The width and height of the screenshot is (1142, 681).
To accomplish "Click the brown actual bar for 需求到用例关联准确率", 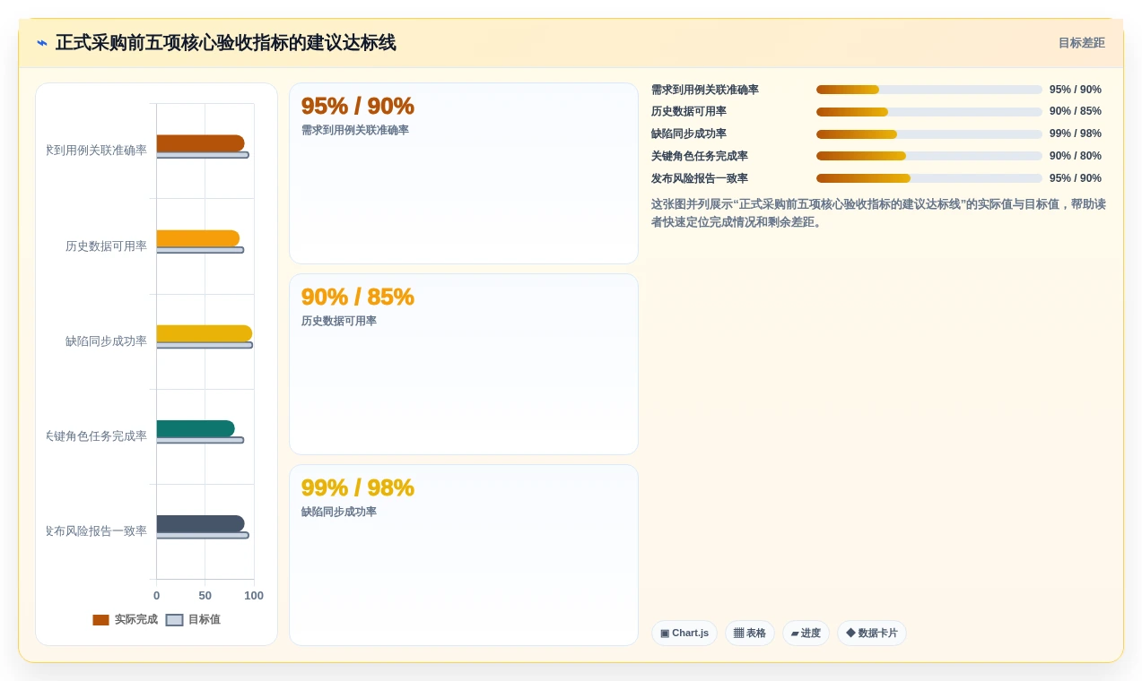I will pos(200,143).
